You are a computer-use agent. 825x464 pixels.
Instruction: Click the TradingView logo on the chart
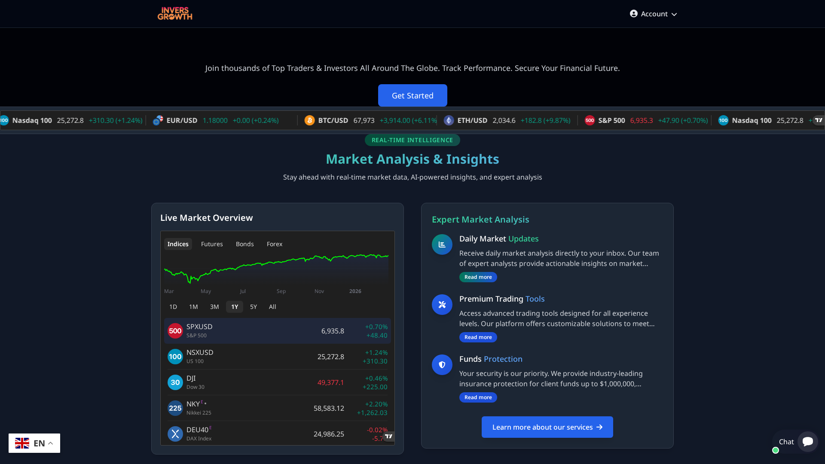pos(389,436)
